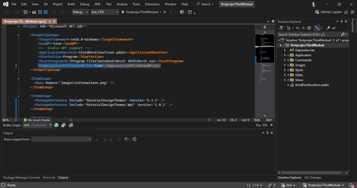The image size is (357, 188).
Task: Click the user account avatar
Action: coord(314,4)
